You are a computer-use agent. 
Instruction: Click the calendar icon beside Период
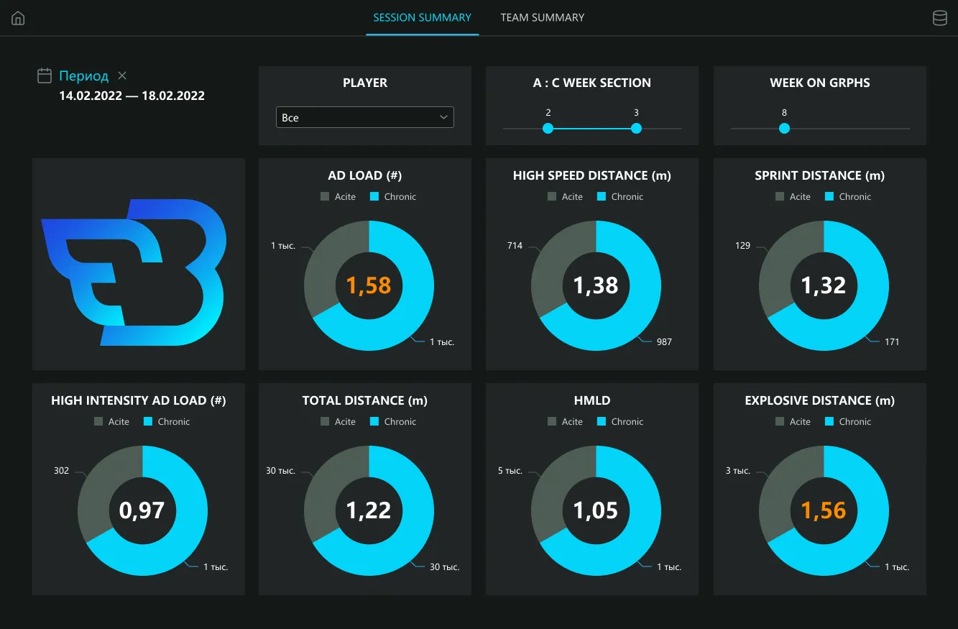pyautogui.click(x=45, y=75)
